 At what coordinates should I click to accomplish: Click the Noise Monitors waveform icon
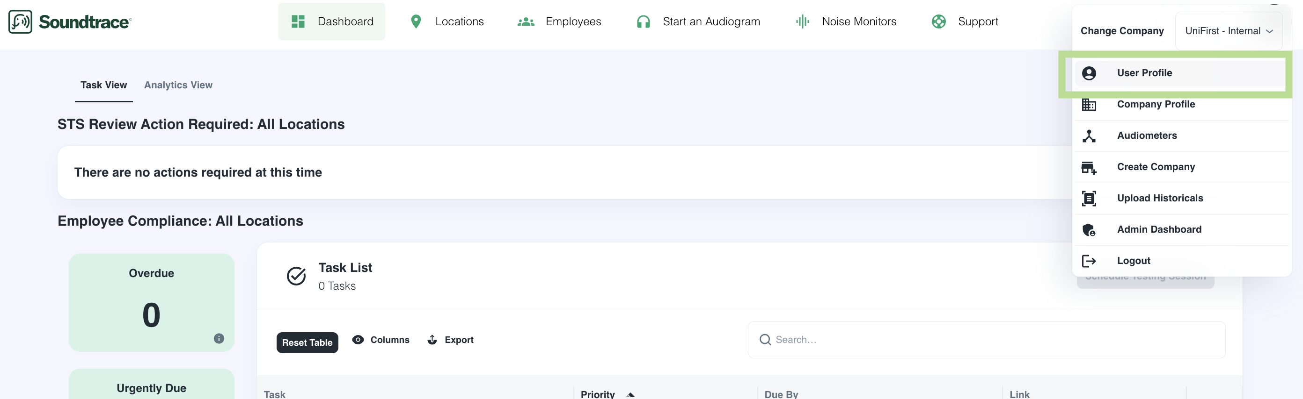pos(802,21)
